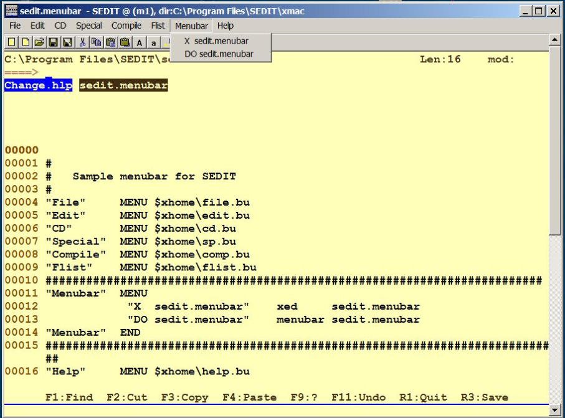Click '$xhome\flist.bu' on line 00009

tap(206, 267)
